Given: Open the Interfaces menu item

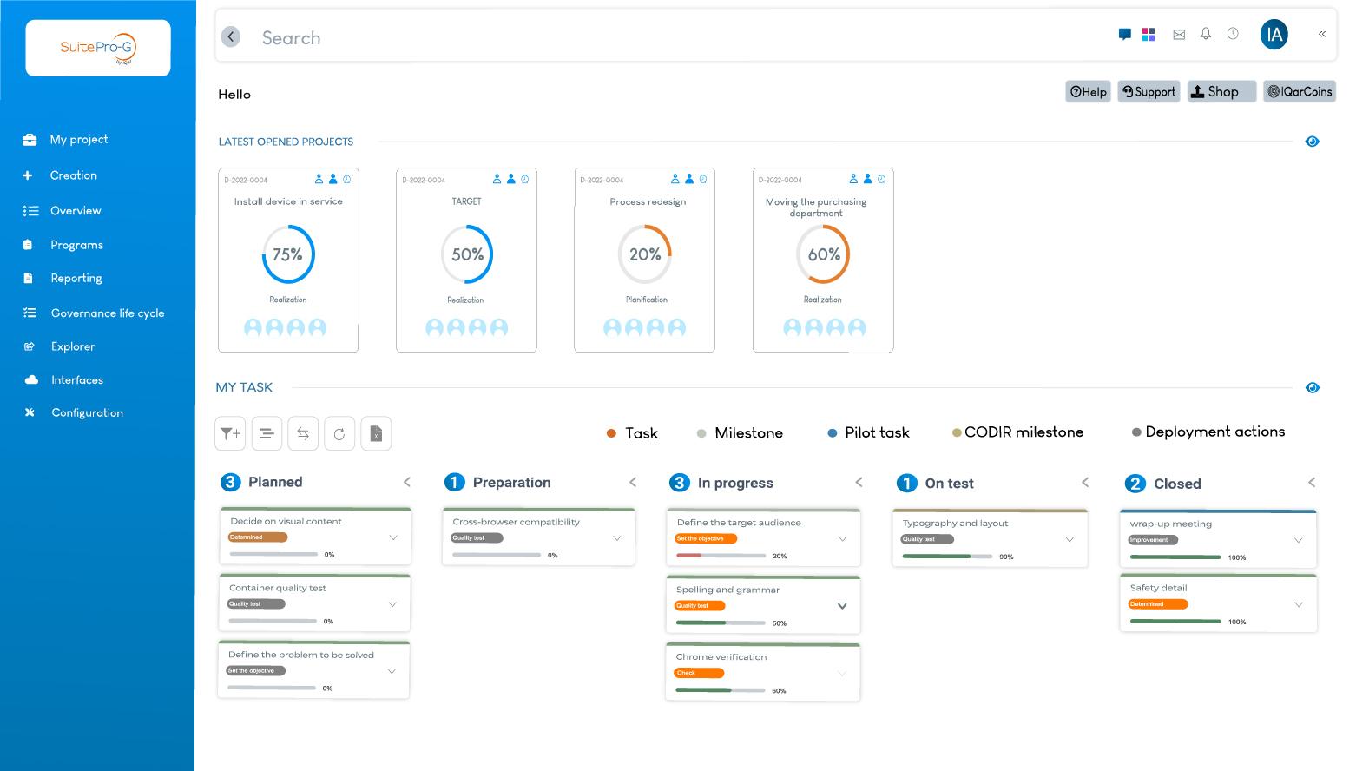Looking at the screenshot, I should point(77,379).
